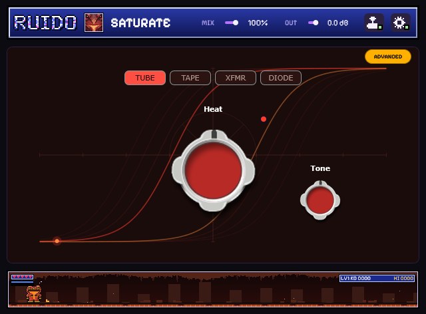The image size is (426, 314).
Task: Open settings with the gear icon
Action: [401, 23]
